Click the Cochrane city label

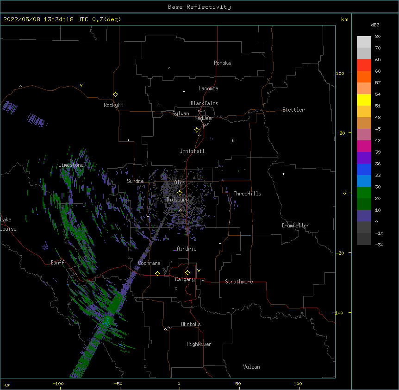point(149,263)
